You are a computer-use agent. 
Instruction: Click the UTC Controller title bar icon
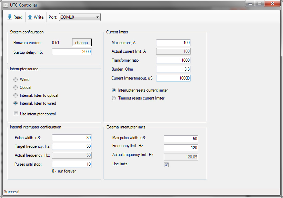(6, 5)
